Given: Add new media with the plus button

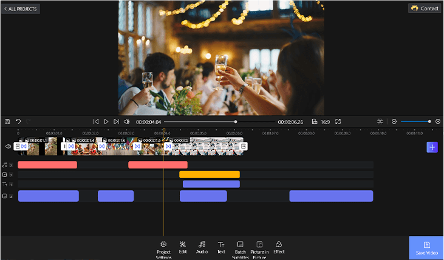Looking at the screenshot, I should click(432, 147).
